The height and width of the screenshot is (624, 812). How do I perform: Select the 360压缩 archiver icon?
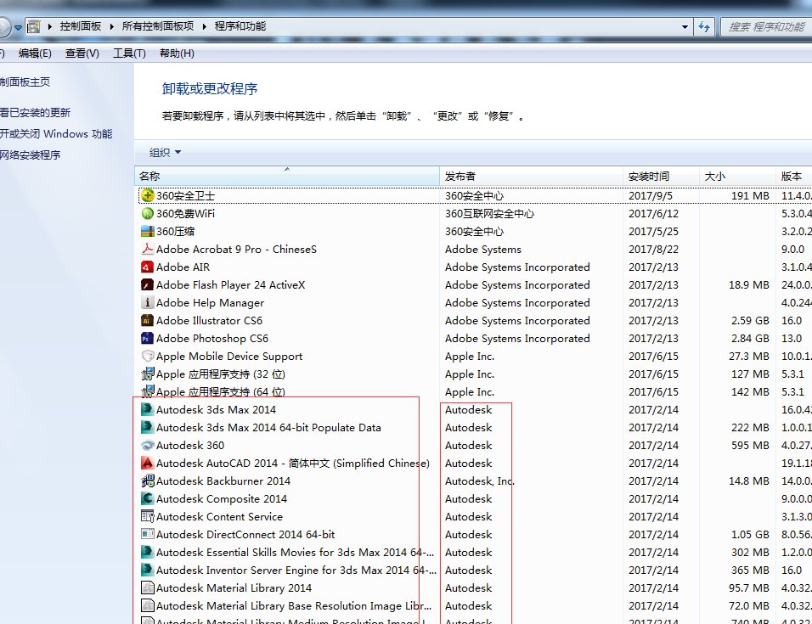(x=146, y=231)
